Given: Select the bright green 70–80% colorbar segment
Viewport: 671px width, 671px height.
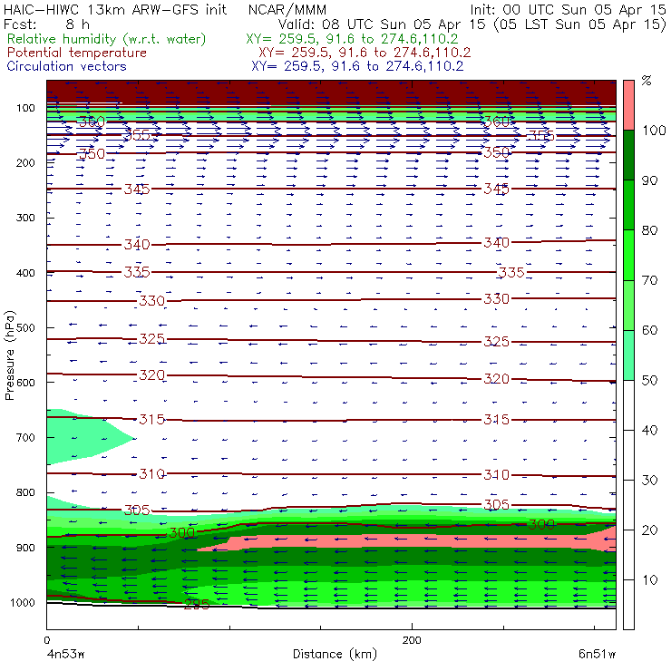Looking at the screenshot, I should point(628,255).
